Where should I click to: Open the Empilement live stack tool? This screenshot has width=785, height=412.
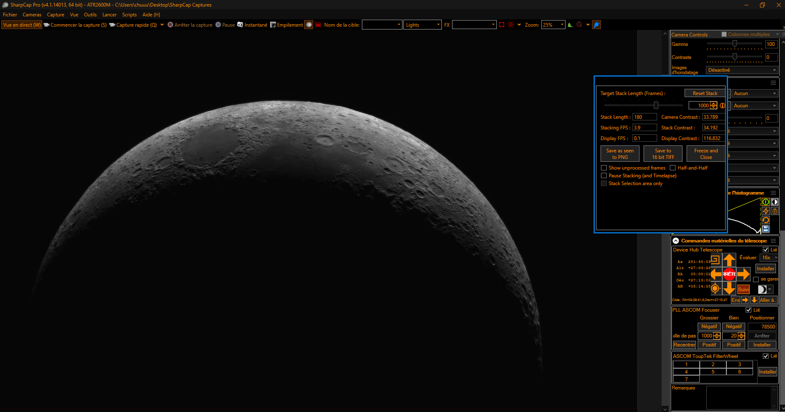coord(287,25)
